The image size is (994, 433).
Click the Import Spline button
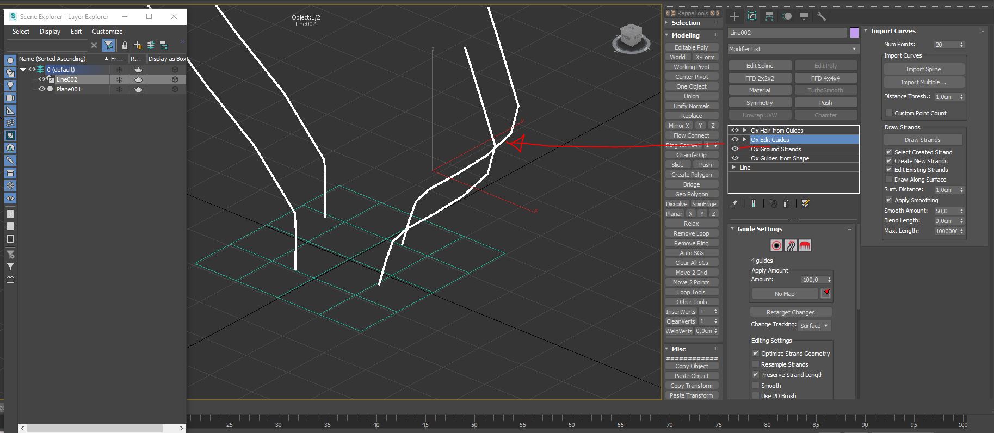pos(923,69)
